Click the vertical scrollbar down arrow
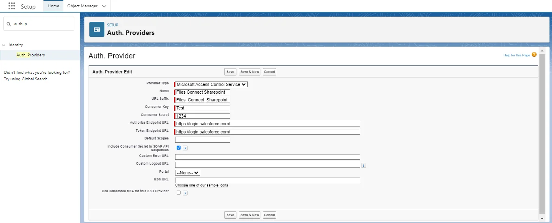The height and width of the screenshot is (223, 552). coord(542,218)
